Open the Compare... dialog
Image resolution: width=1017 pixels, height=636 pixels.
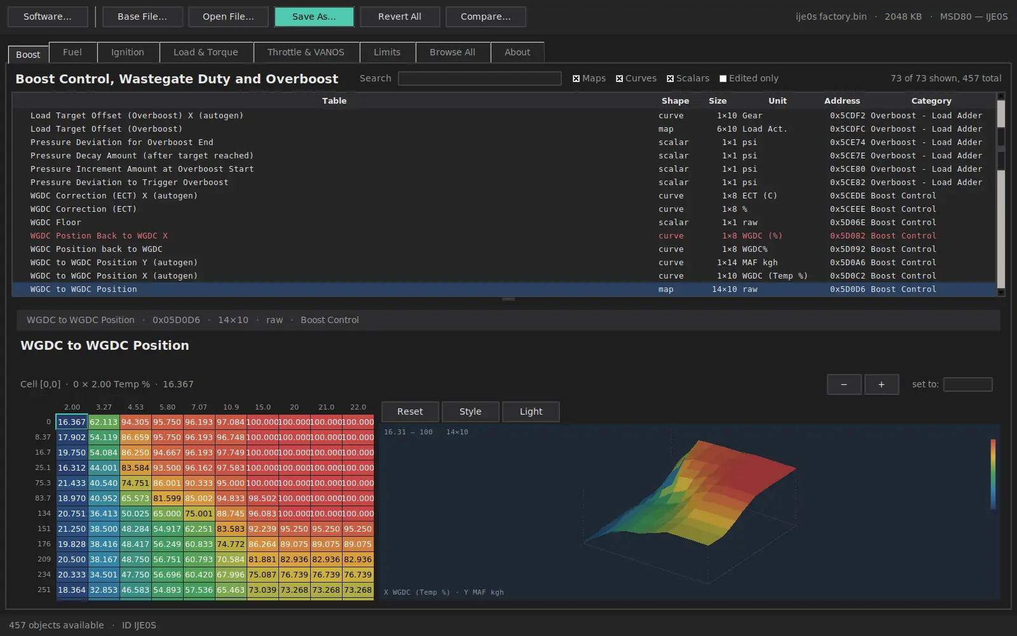click(486, 17)
